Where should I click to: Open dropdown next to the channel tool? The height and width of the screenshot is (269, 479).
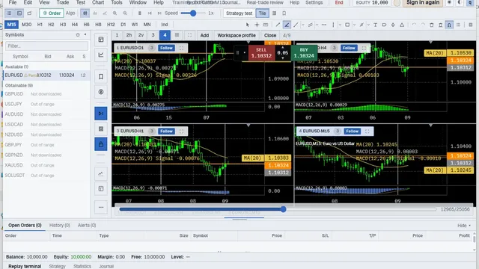coord(317,25)
